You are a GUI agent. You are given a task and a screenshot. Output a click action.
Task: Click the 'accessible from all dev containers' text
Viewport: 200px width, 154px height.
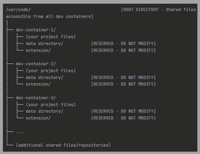[49, 17]
